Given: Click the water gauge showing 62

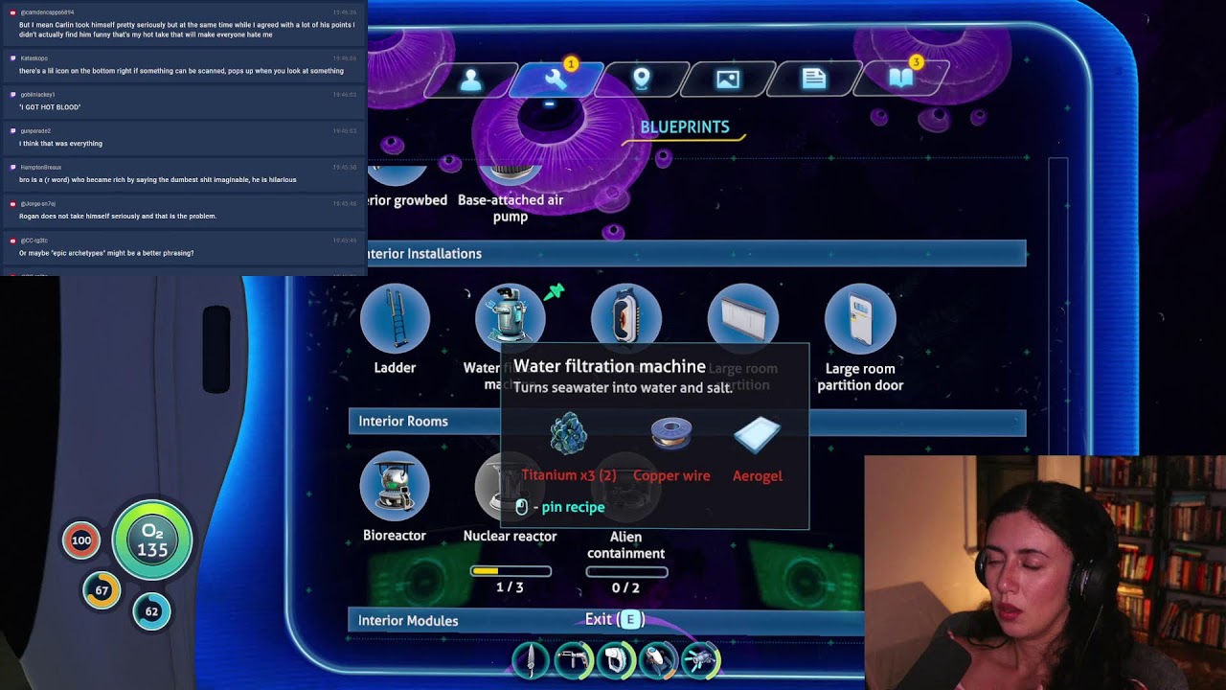Looking at the screenshot, I should point(151,611).
